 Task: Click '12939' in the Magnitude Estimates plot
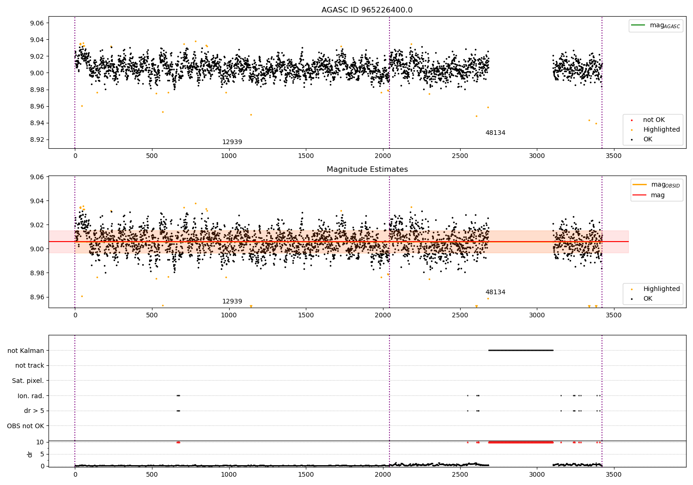coord(232,302)
